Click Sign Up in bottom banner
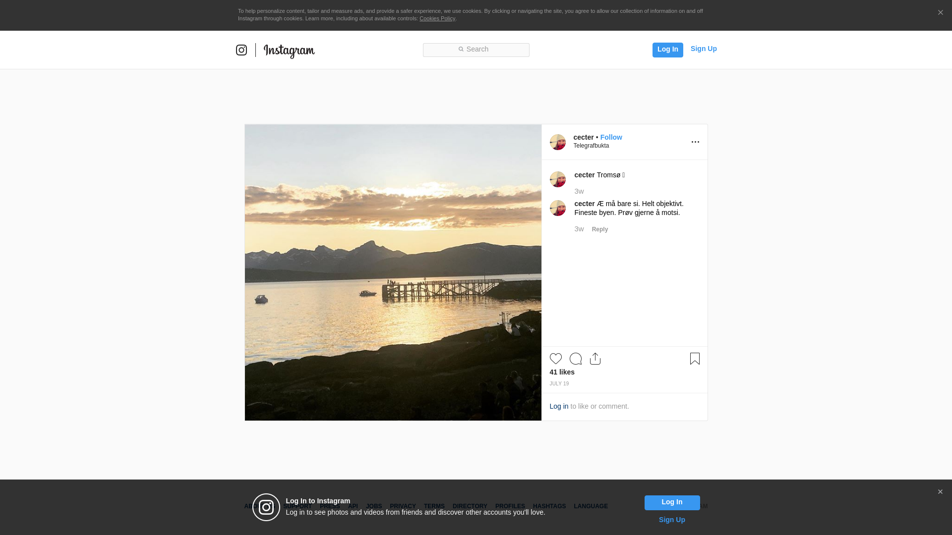952x535 pixels. (x=672, y=520)
